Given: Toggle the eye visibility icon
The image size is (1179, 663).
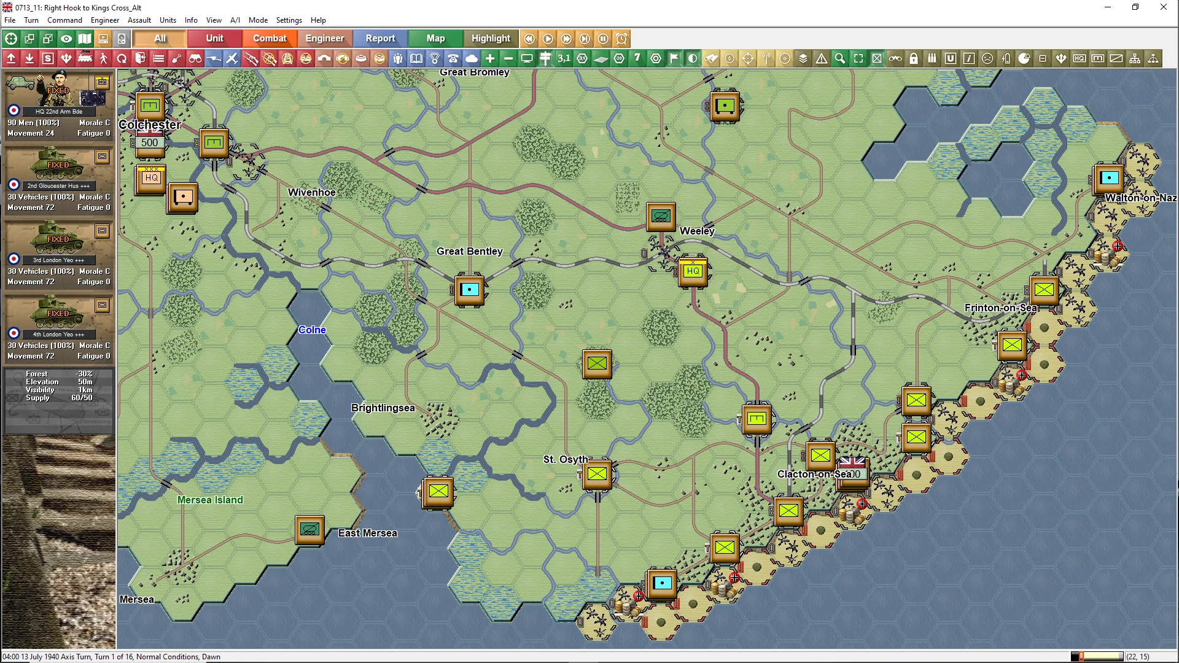Looking at the screenshot, I should tap(66, 39).
